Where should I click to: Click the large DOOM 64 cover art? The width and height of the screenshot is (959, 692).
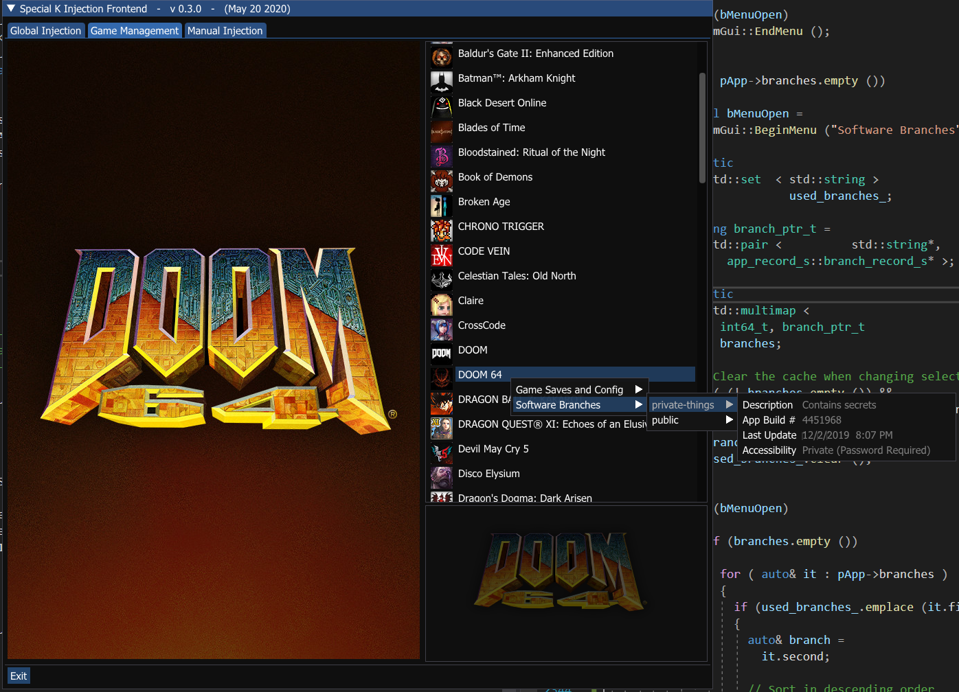point(214,350)
